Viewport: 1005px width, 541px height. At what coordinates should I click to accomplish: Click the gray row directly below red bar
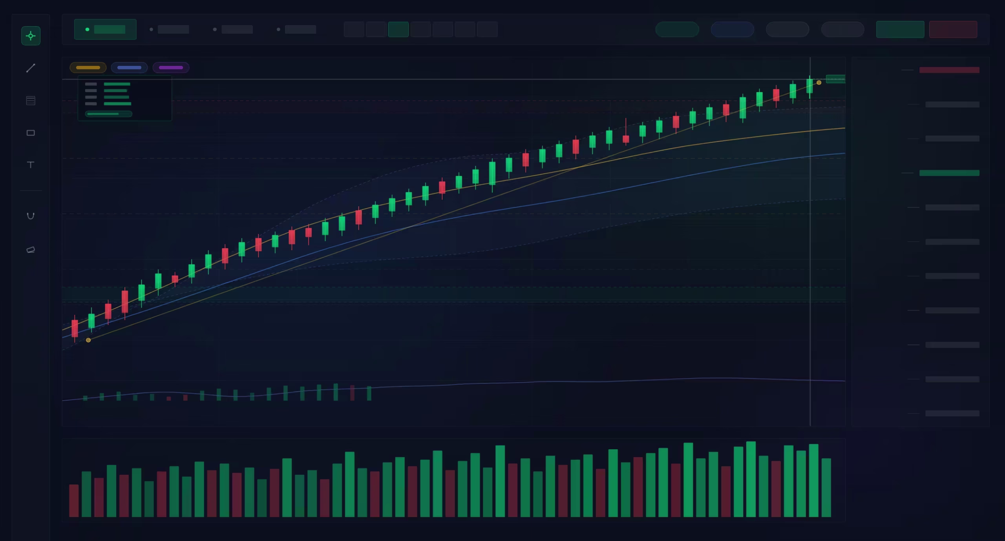952,104
